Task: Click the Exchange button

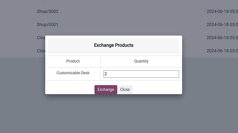Action: point(106,89)
